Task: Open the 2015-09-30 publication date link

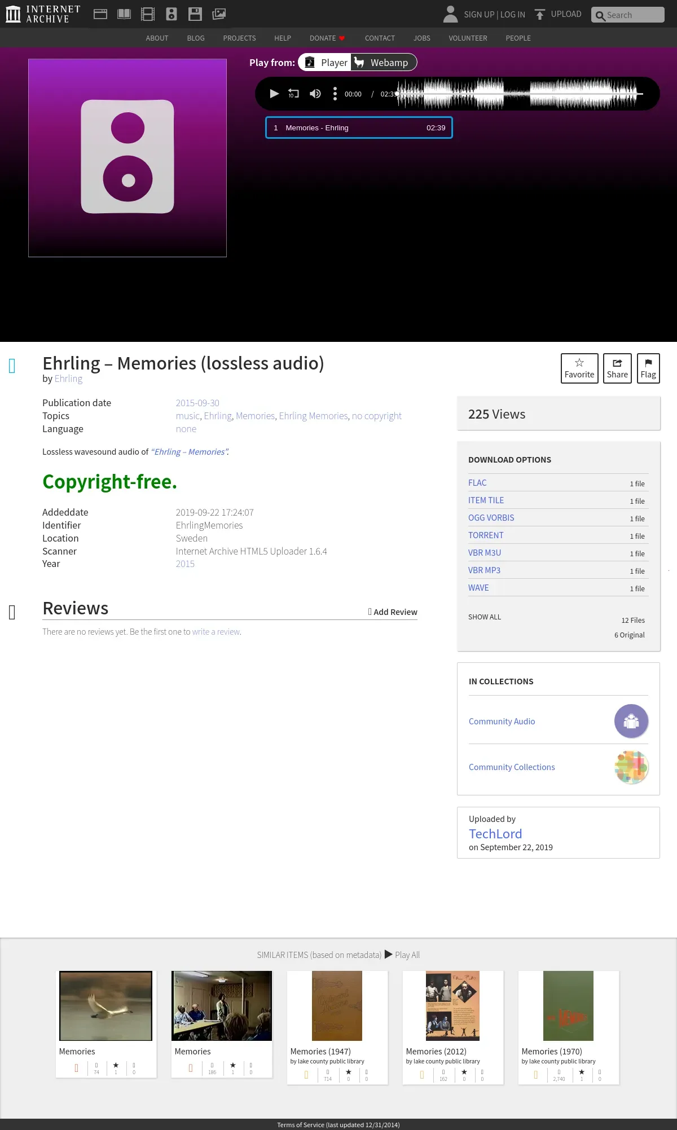Action: [x=197, y=403]
